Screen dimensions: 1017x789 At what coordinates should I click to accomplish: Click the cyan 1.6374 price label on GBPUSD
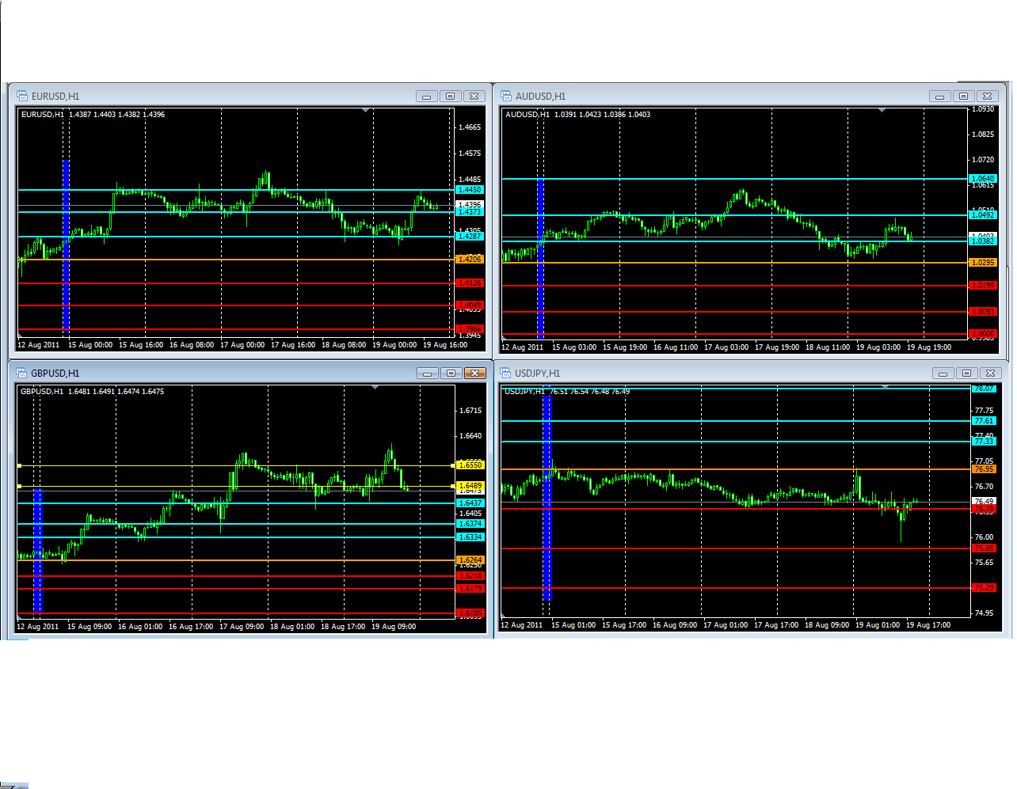click(x=470, y=524)
